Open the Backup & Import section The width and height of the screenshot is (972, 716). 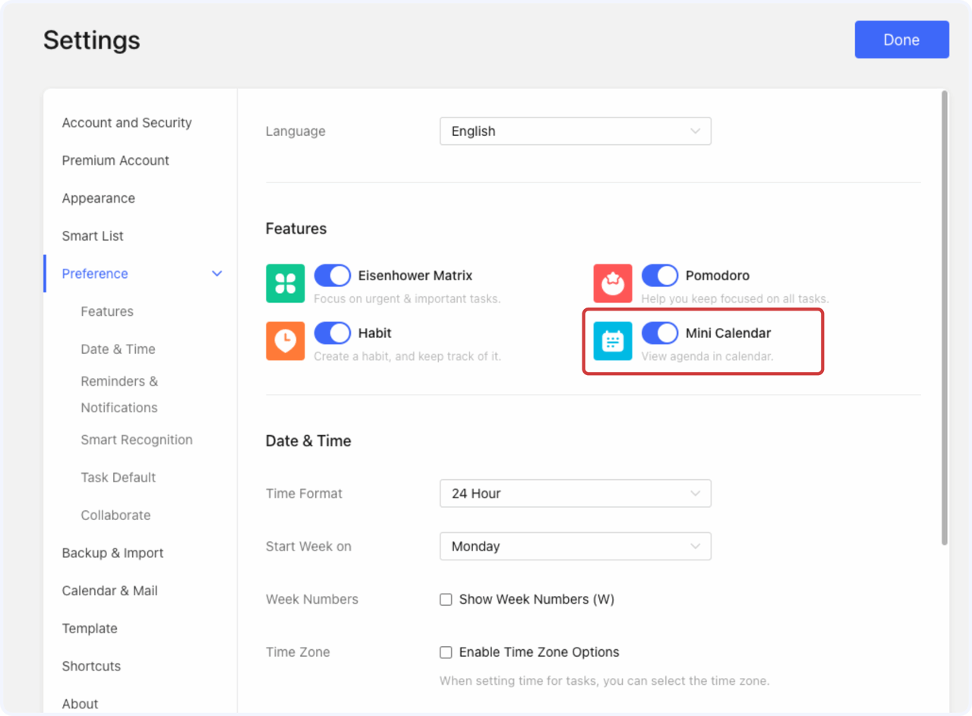112,553
